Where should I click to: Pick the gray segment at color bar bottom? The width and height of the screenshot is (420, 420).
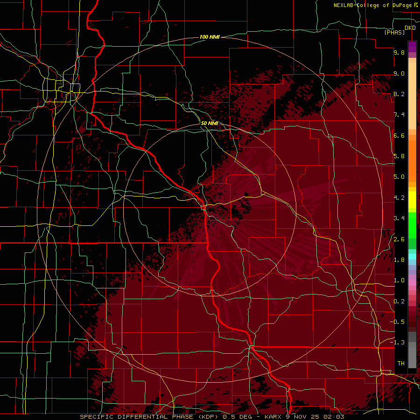(412, 358)
